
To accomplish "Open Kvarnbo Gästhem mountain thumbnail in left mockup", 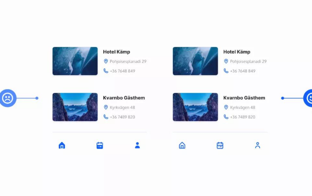I will point(75,107).
